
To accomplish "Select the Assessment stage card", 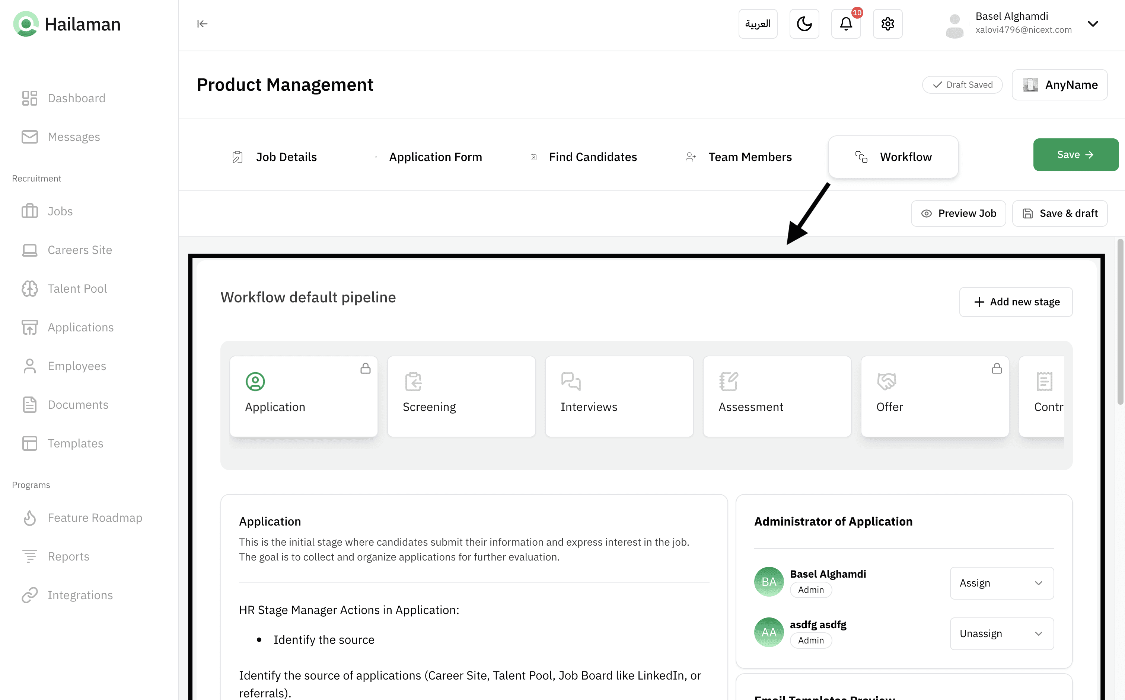I will [x=777, y=396].
